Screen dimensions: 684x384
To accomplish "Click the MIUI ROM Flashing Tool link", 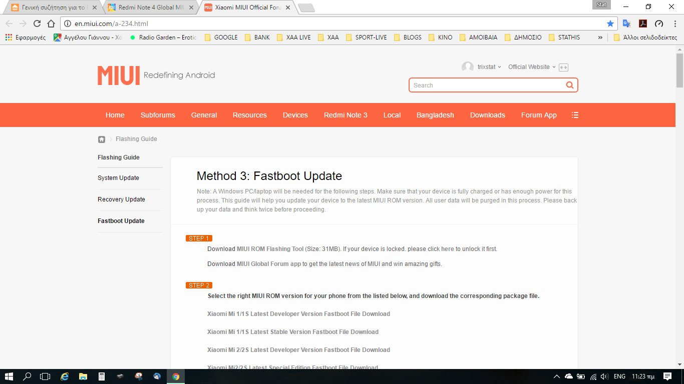I will pos(270,249).
